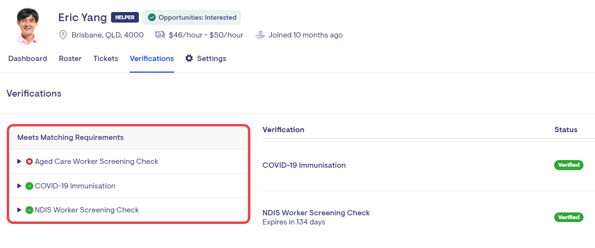The image size is (595, 248).
Task: Click the Opportunities: Interested badge
Action: click(x=192, y=17)
